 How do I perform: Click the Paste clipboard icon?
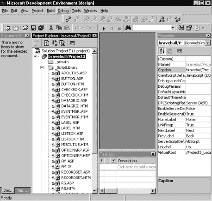click(67, 28)
